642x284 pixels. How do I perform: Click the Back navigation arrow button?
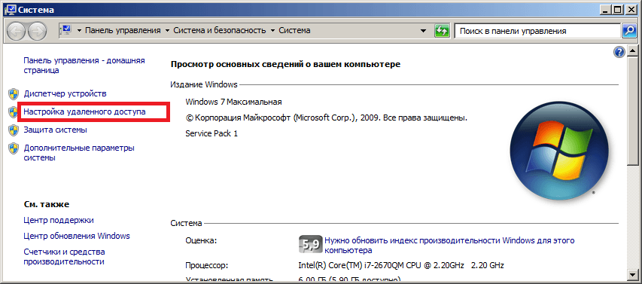17,31
